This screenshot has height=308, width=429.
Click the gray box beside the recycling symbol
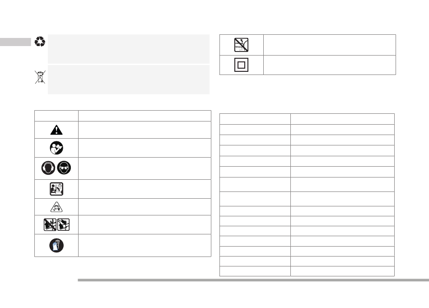[x=129, y=49]
